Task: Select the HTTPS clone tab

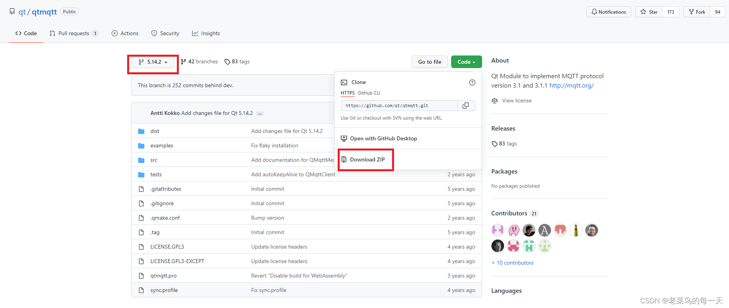Action: tap(347, 93)
